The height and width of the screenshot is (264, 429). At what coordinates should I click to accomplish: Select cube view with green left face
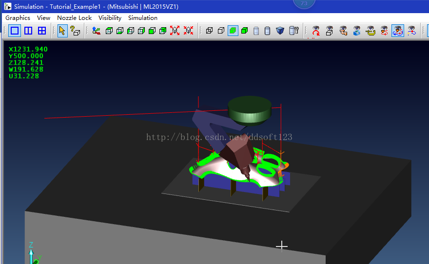tap(131, 31)
